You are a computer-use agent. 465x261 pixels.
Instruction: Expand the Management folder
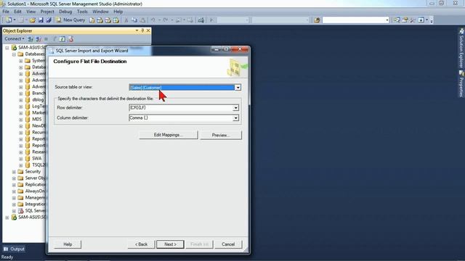coord(14,198)
